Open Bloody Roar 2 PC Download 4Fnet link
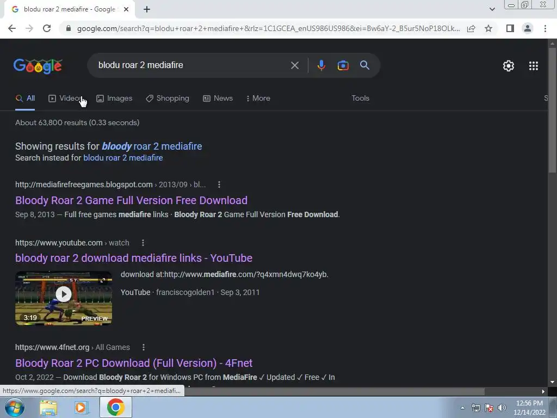557x418 pixels. click(134, 363)
